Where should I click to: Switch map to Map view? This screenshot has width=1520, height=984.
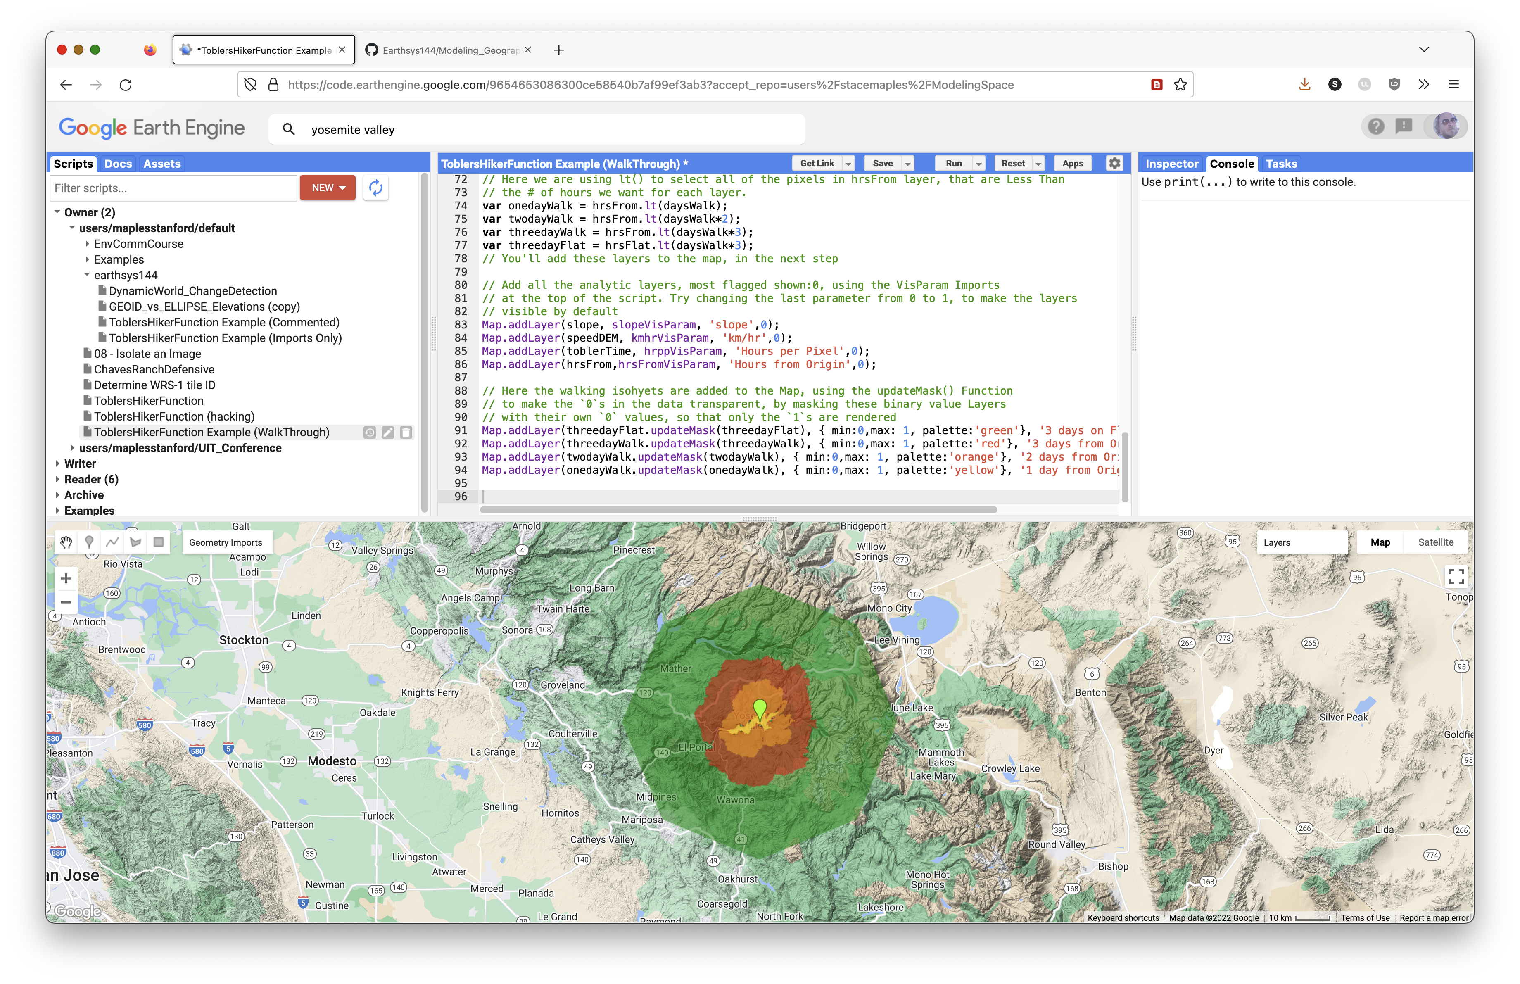(x=1380, y=542)
